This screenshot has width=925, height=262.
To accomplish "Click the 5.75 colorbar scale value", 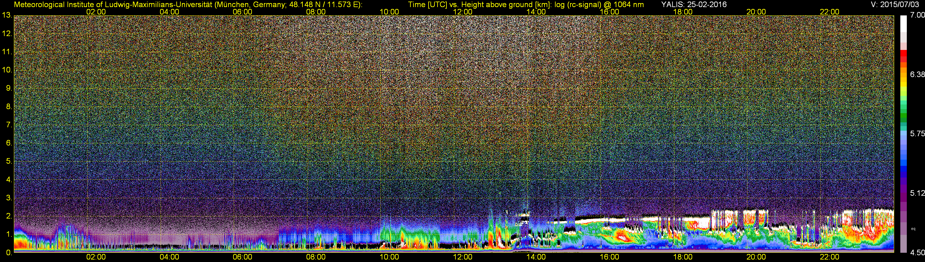I will (917, 133).
